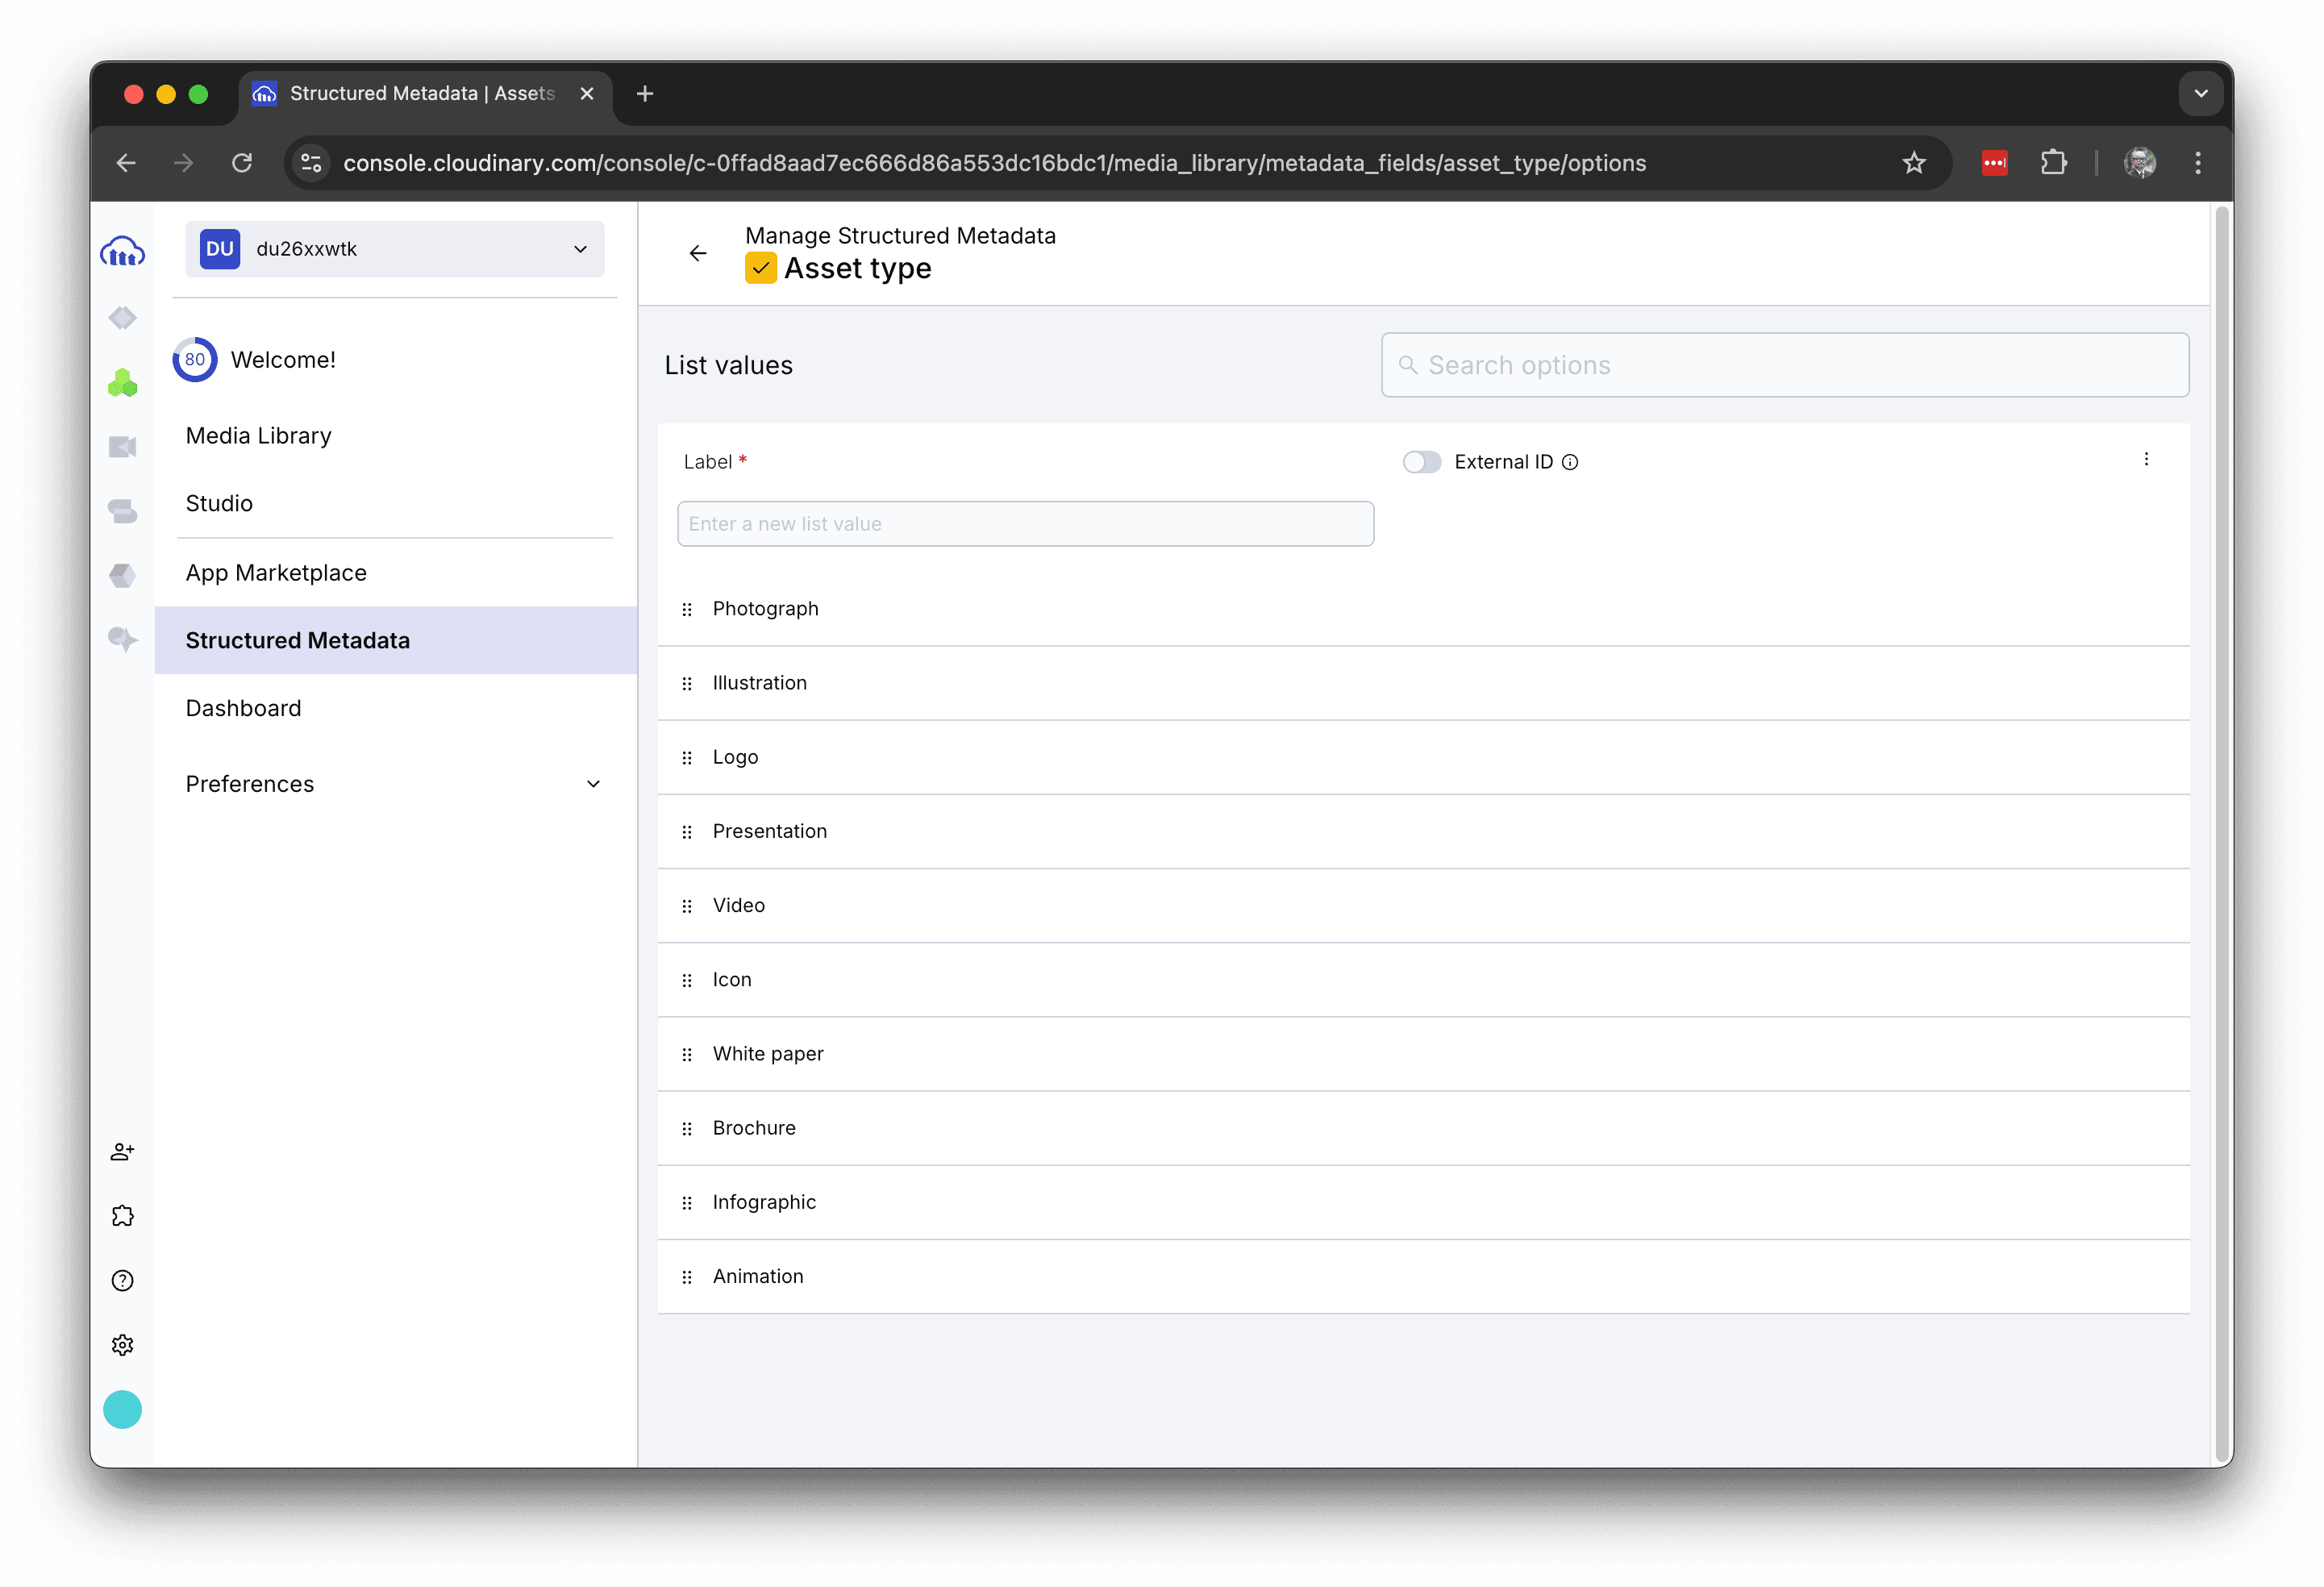The height and width of the screenshot is (1587, 2324).
Task: Open the du26xxwtk account dropdown
Action: (x=394, y=249)
